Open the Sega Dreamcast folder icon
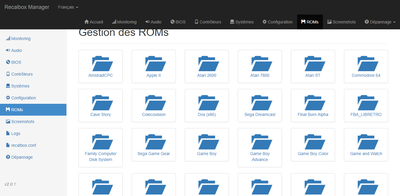The width and height of the screenshot is (400, 196). tap(260, 102)
